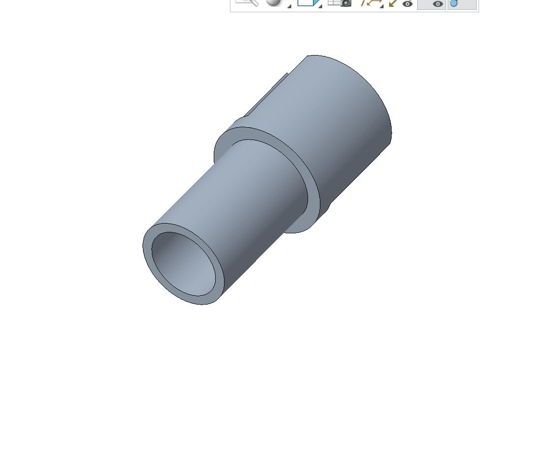Screen dimensions: 539x451
Task: Open the display style dropdown arrow beside sphere
Action: [x=289, y=5]
